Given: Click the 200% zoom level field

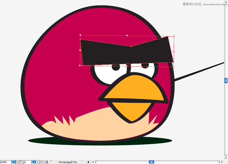Looking at the screenshot, I should pyautogui.click(x=6, y=162).
